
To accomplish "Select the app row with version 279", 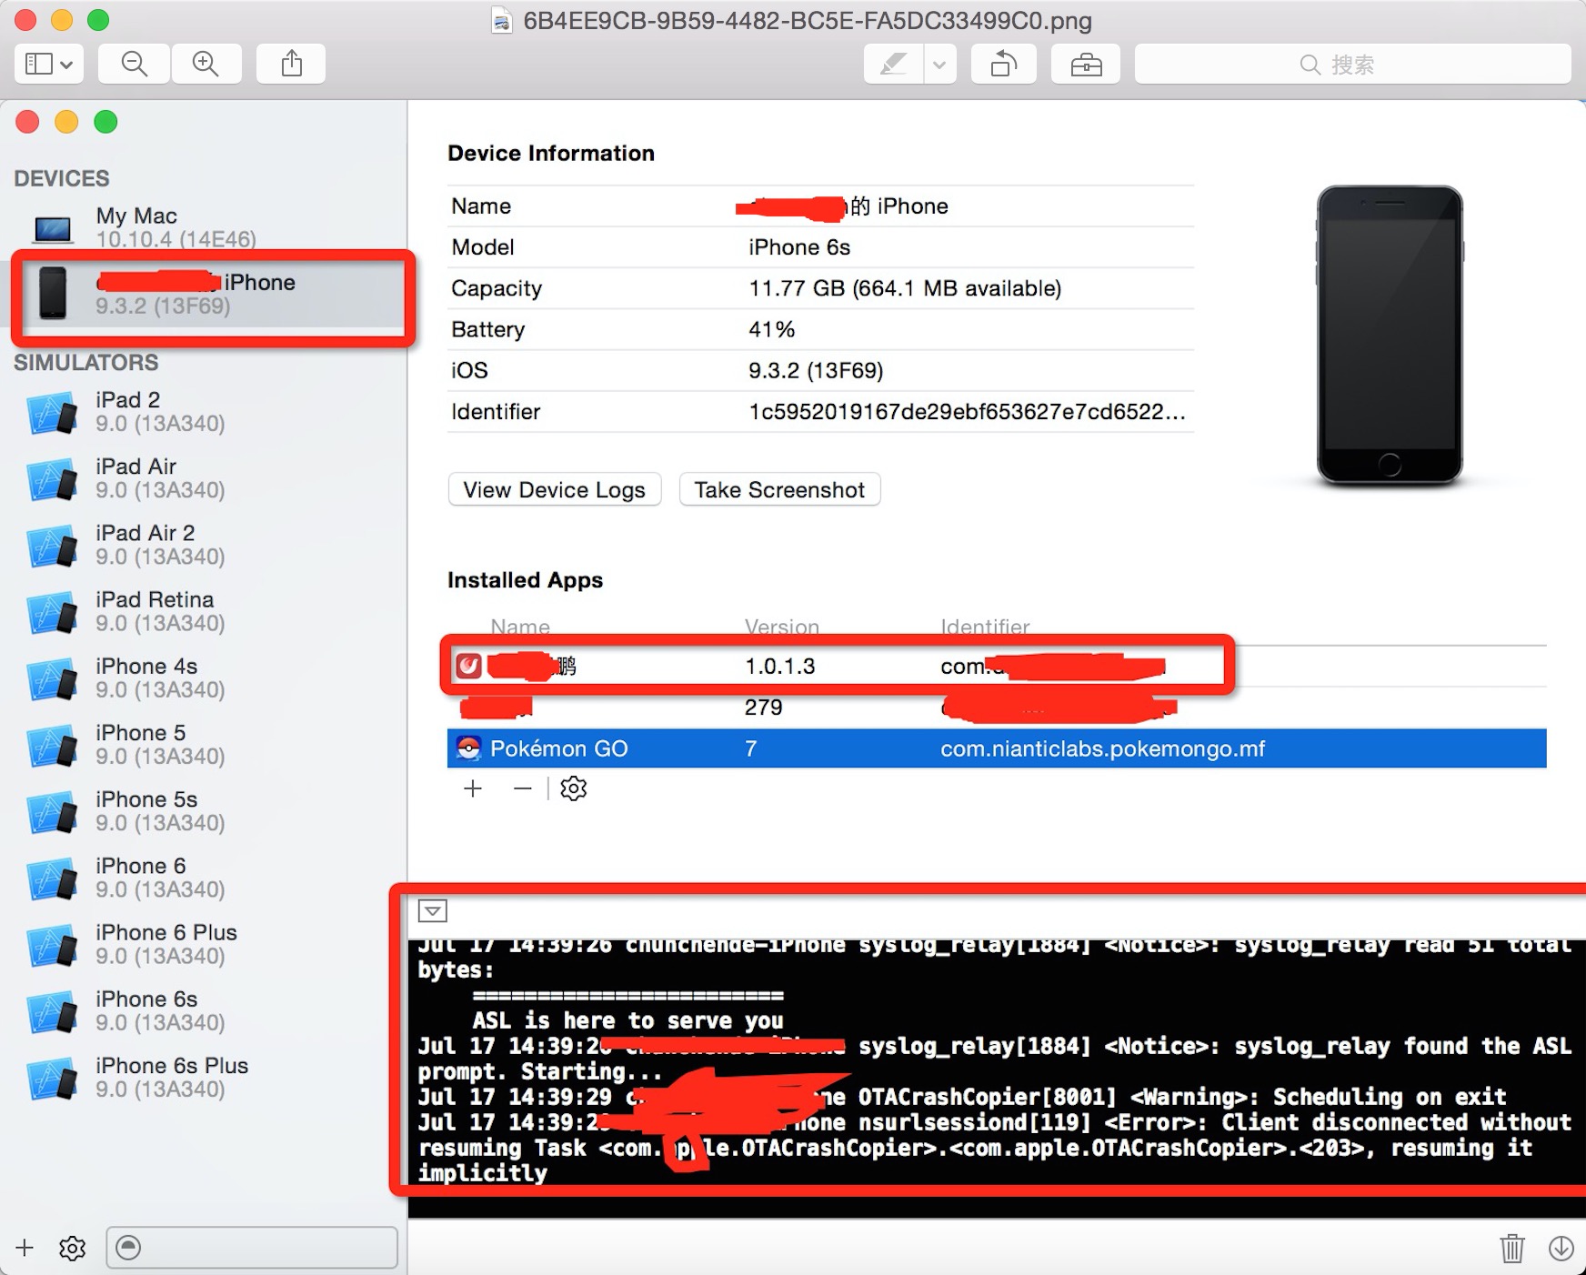I will click(997, 708).
